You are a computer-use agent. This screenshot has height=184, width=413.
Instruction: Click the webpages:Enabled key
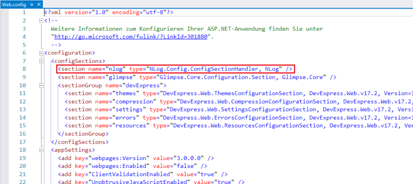pyautogui.click(x=118, y=166)
